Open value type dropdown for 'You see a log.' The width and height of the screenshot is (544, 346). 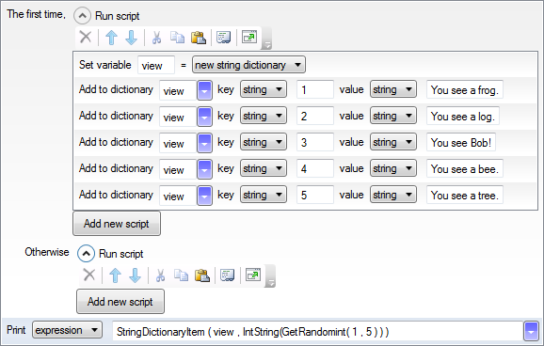[x=393, y=116]
